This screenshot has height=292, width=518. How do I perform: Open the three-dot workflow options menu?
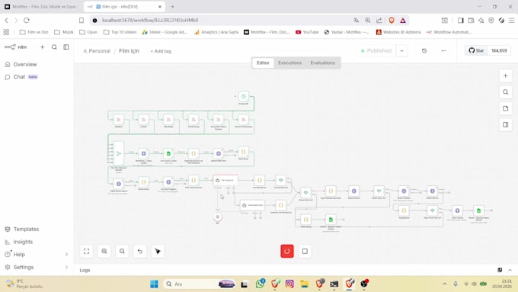(x=443, y=50)
